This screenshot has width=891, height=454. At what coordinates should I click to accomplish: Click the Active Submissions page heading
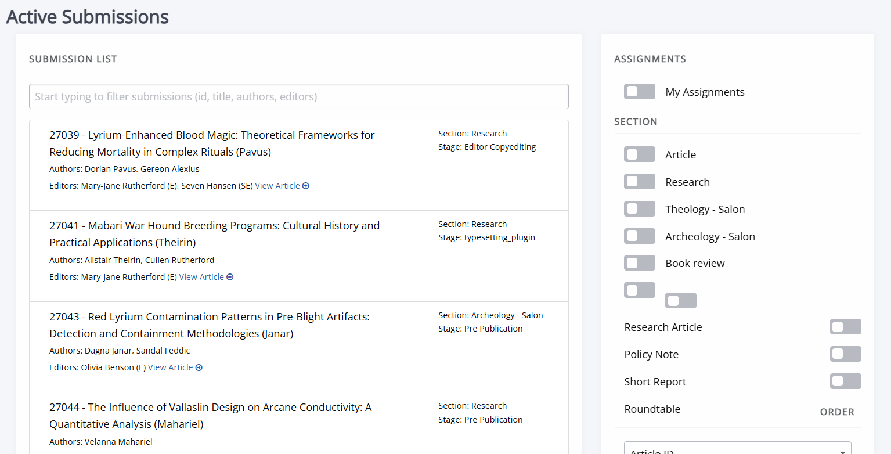click(x=88, y=17)
